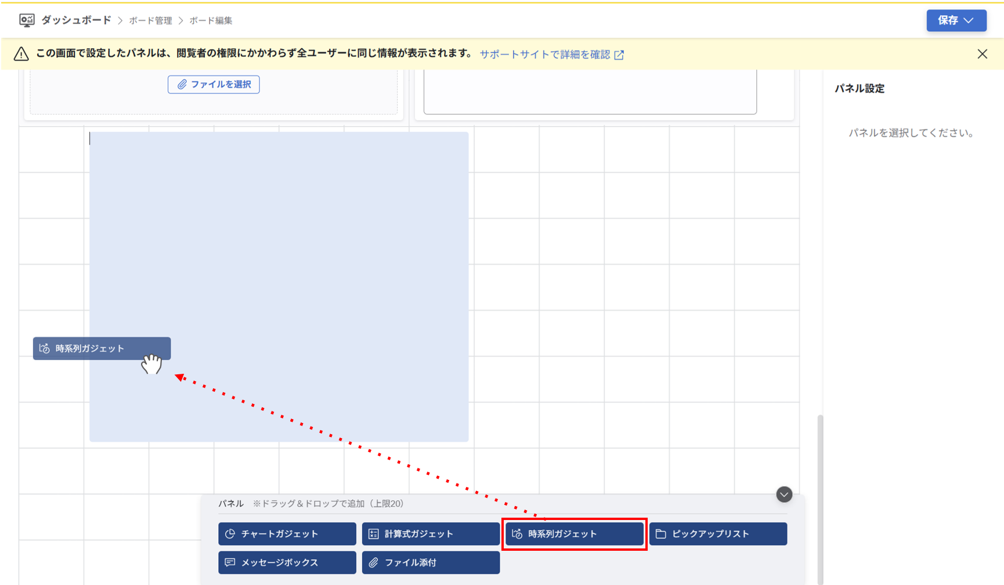Click the ピックアップリスト panel button
This screenshot has width=1004, height=585.
click(x=718, y=534)
